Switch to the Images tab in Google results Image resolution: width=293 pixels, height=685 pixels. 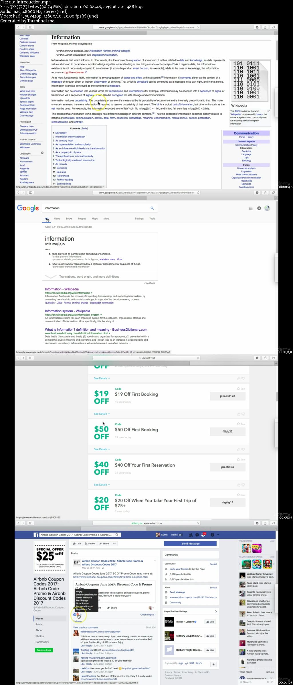pyautogui.click(x=82, y=219)
